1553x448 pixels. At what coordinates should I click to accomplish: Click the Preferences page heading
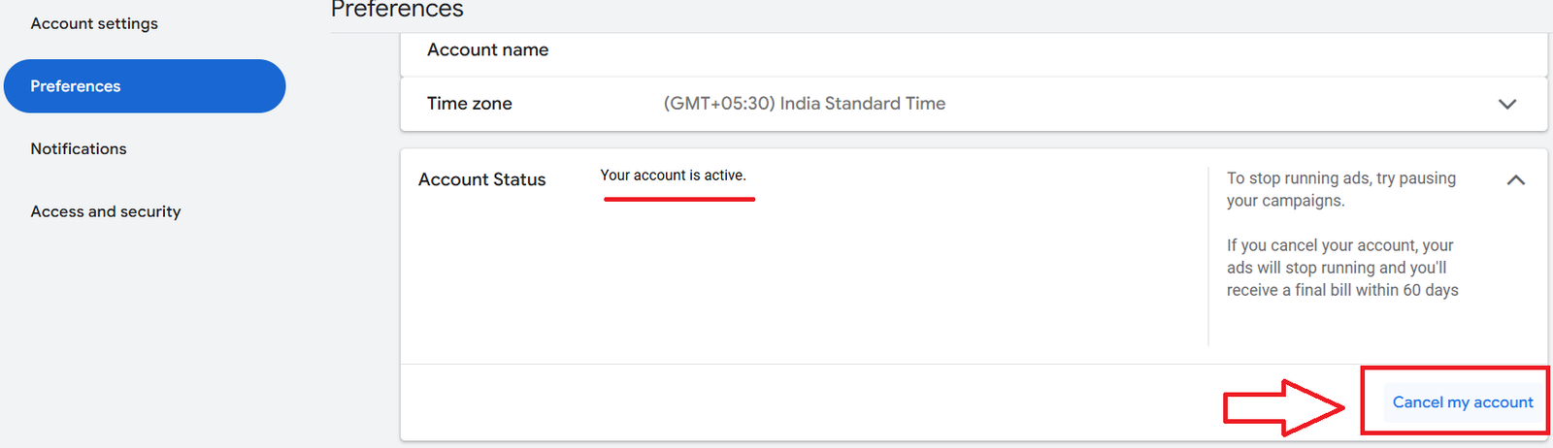tap(397, 10)
